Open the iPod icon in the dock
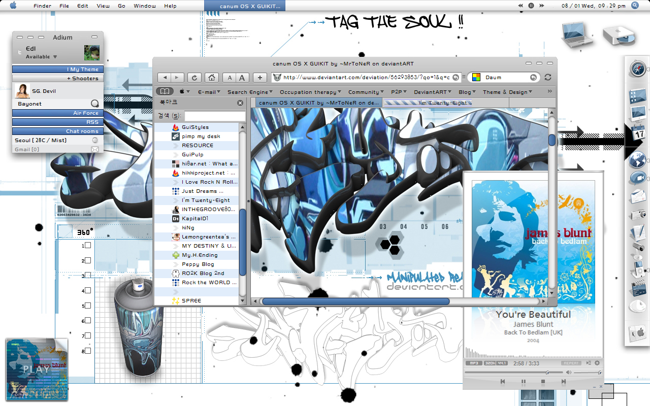The width and height of the screenshot is (650, 406). (x=638, y=268)
